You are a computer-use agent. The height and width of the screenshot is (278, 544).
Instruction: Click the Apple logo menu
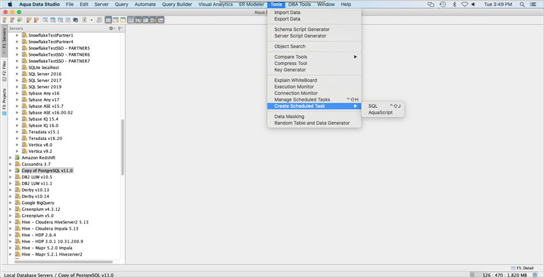(10, 4)
